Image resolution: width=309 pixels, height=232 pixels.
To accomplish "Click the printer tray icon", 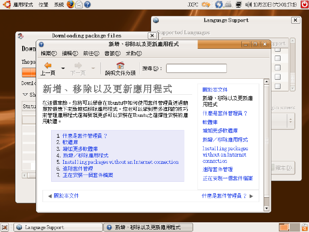I will tap(228, 4).
